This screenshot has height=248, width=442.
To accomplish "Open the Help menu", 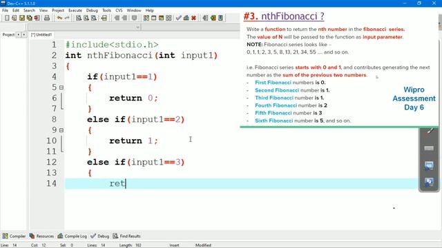I will point(150,10).
